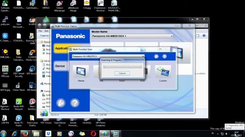Open Dropbox from taskbar
The width and height of the screenshot is (245, 137).
48,134
